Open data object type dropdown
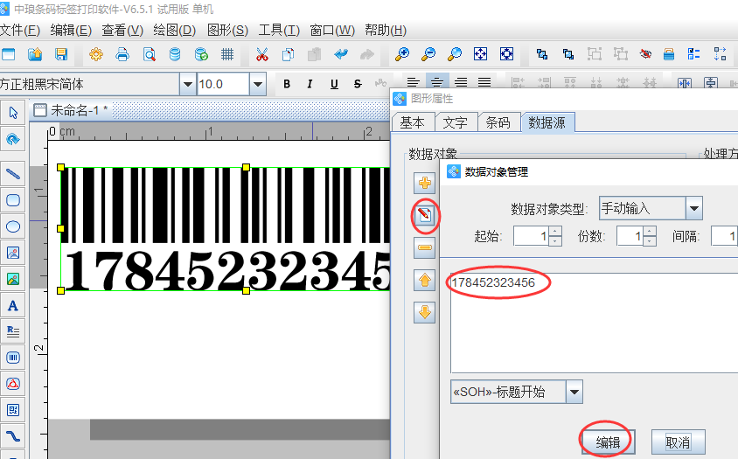738x459 pixels. (x=693, y=209)
